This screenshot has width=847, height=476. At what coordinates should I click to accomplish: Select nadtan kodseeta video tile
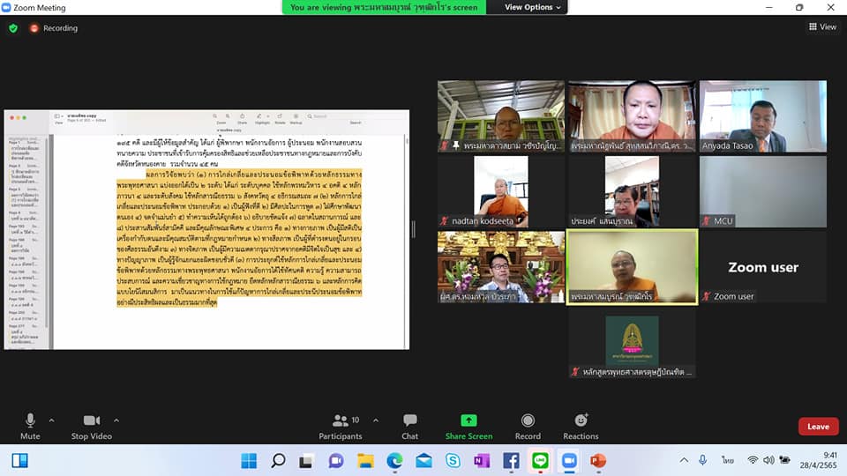[x=501, y=191]
